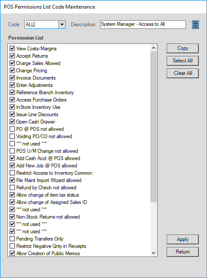
Task: Toggle Refund by Check not allowed
Action: pos(12,187)
